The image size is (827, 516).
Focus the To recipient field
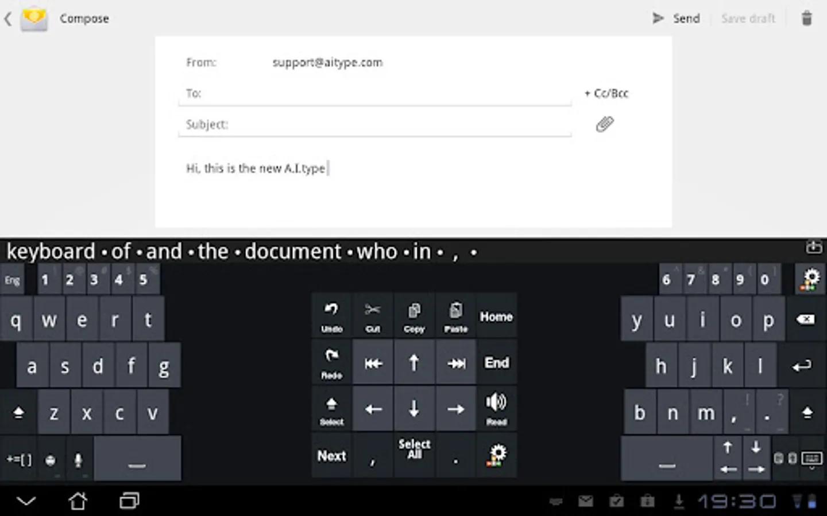coord(374,93)
